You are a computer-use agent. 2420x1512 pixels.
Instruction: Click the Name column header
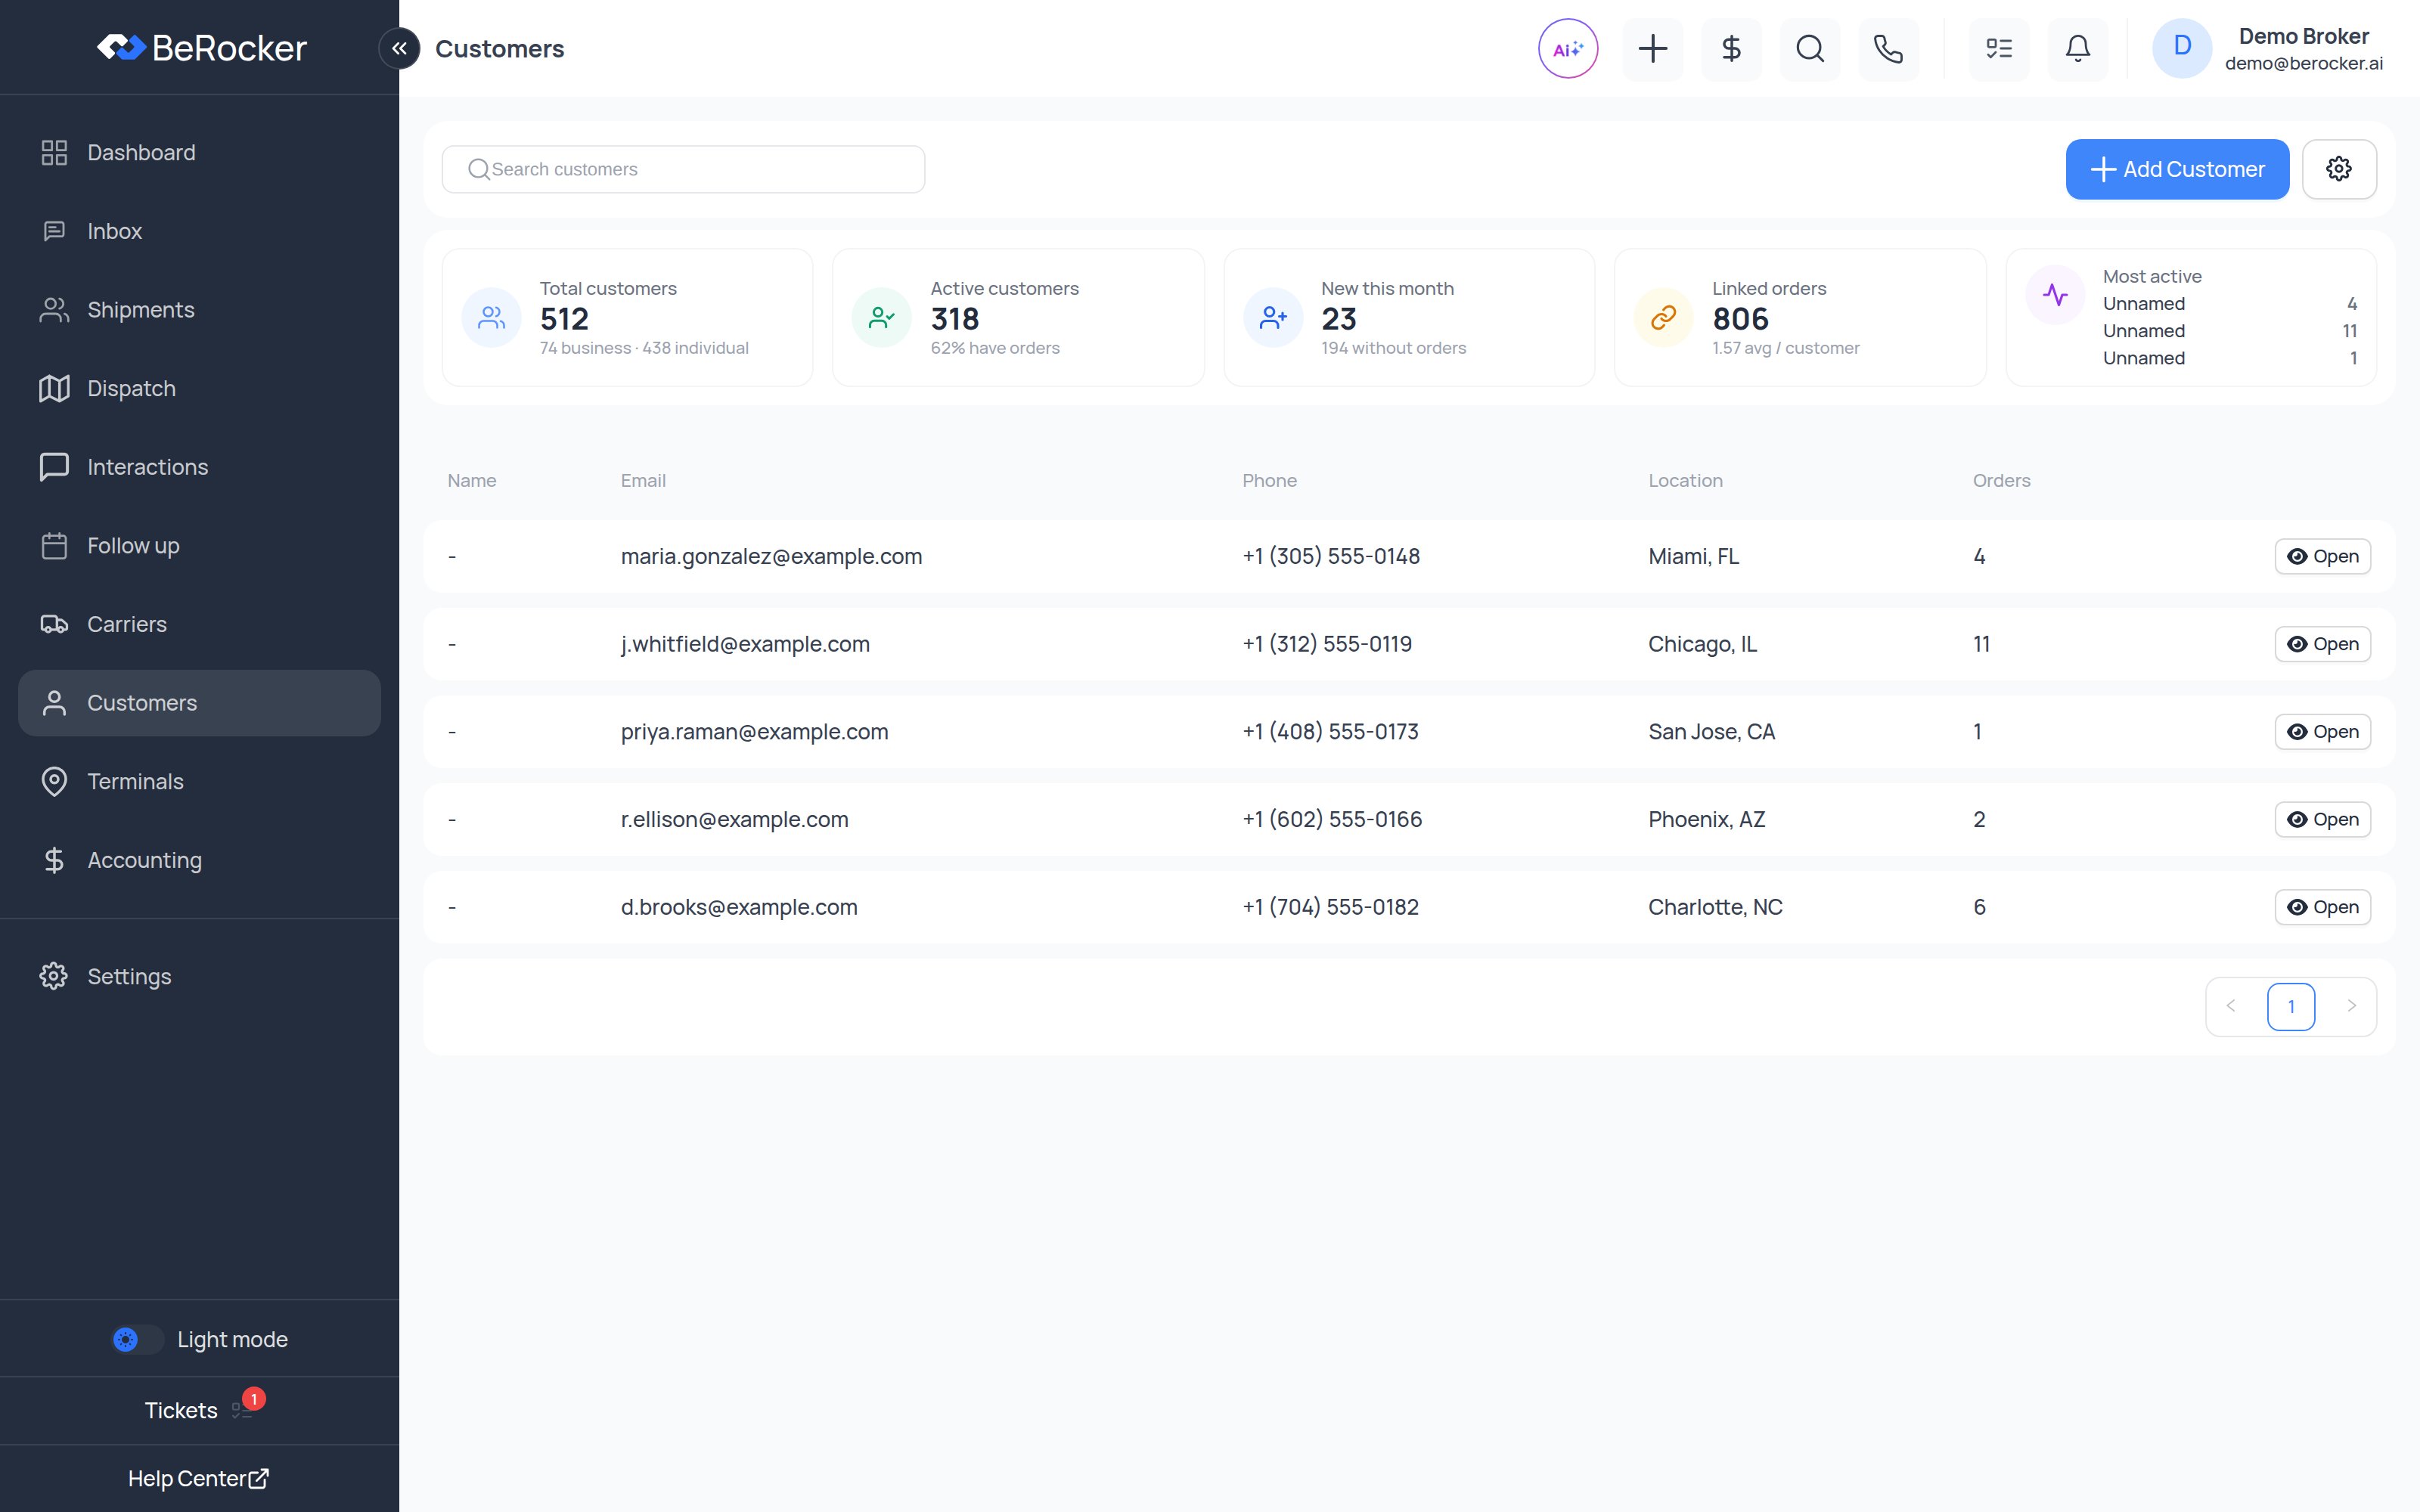click(x=471, y=480)
